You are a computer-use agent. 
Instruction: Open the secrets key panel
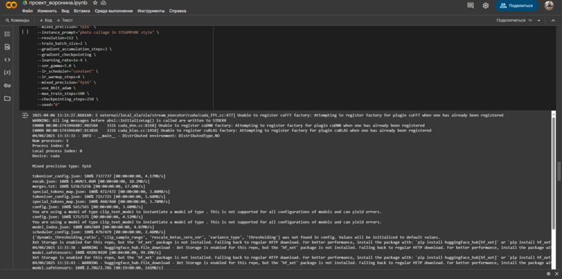(x=7, y=86)
